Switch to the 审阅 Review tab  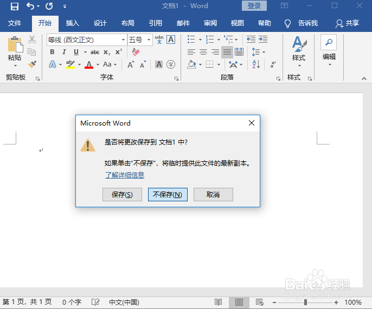(210, 23)
